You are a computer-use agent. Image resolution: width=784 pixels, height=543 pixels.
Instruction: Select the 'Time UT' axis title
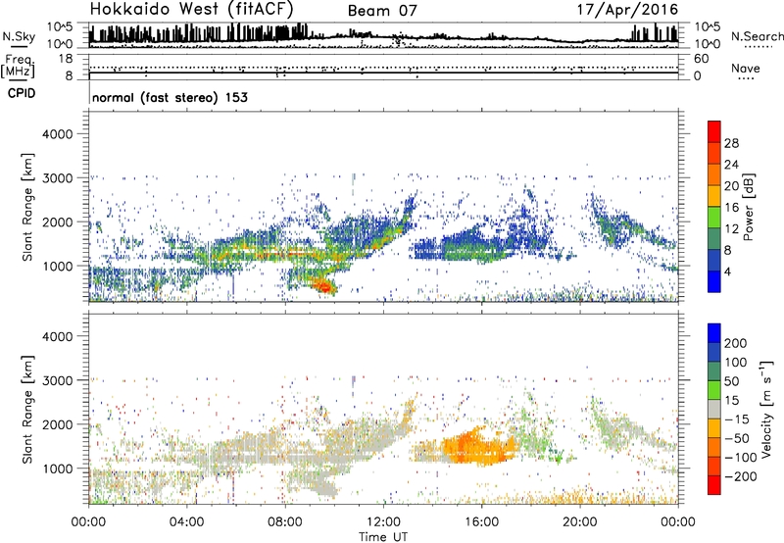click(383, 537)
